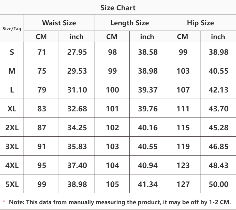
Task: Click the manual measuring note text
Action: (120, 202)
